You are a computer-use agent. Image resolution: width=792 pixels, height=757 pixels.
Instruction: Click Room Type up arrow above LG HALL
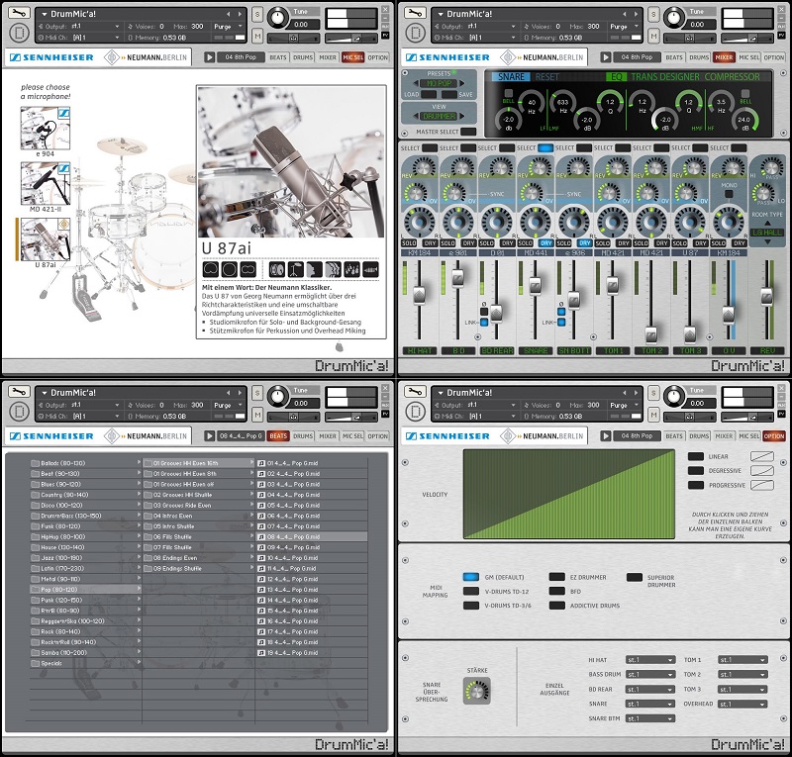[767, 223]
